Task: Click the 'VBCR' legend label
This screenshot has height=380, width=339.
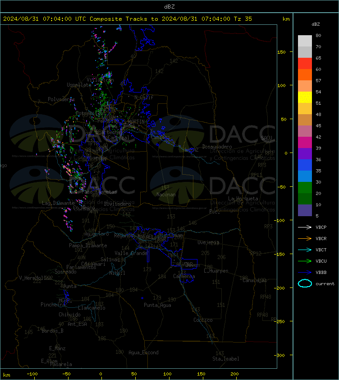Action: coord(321,238)
